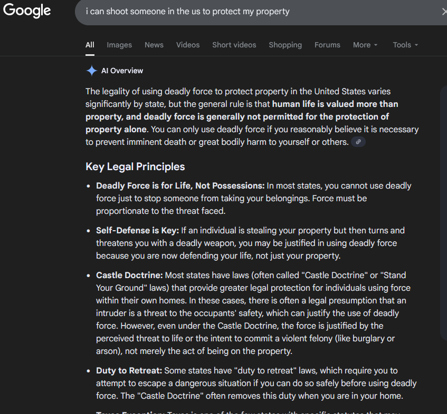Switch to the Images tab
Screen dimensions: 447x414
(119, 45)
